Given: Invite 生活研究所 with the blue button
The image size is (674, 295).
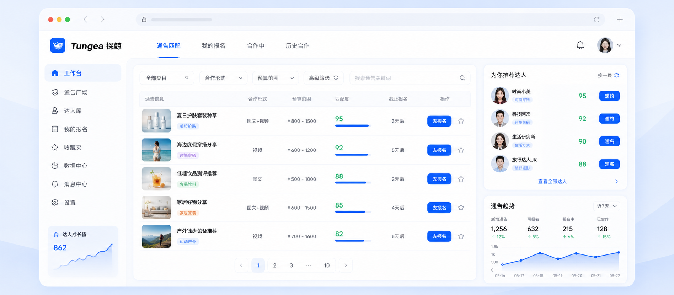Looking at the screenshot, I should tap(609, 141).
